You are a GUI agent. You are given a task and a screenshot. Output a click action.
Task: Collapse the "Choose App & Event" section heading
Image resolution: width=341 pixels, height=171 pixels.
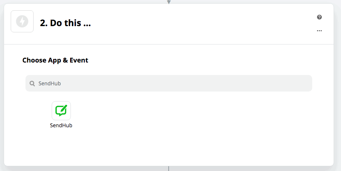click(x=55, y=60)
